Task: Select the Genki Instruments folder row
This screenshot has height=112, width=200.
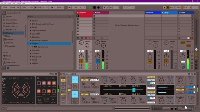Action: (49, 40)
